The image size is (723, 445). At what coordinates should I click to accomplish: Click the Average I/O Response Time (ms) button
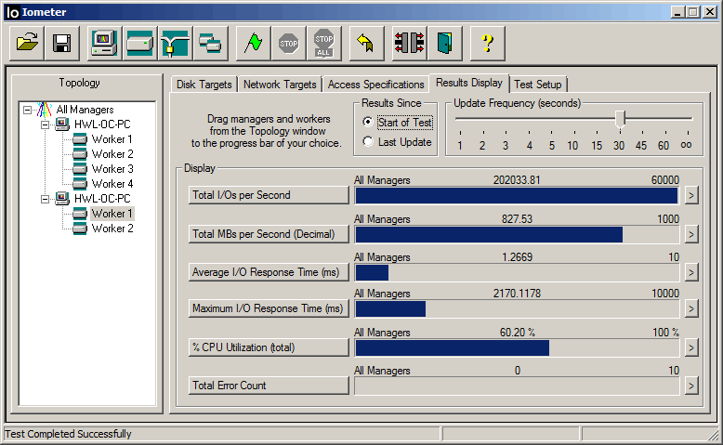pyautogui.click(x=269, y=272)
